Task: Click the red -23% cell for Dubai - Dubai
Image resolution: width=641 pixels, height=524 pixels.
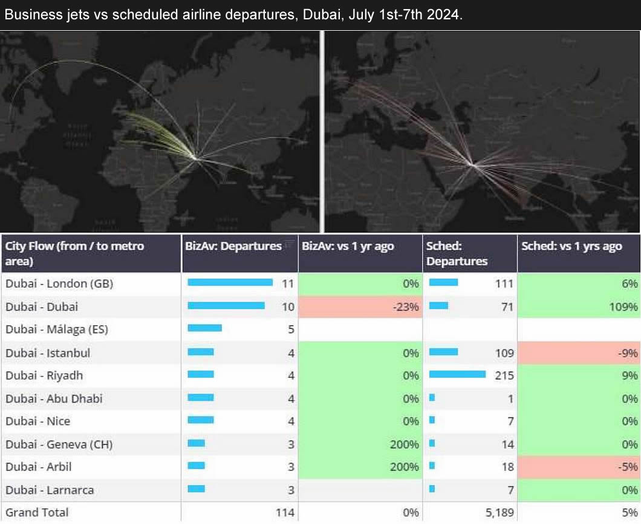Action: [360, 306]
